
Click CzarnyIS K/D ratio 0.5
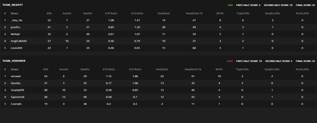[135, 104]
